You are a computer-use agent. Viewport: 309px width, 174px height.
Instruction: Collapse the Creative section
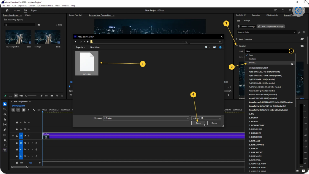237,46
